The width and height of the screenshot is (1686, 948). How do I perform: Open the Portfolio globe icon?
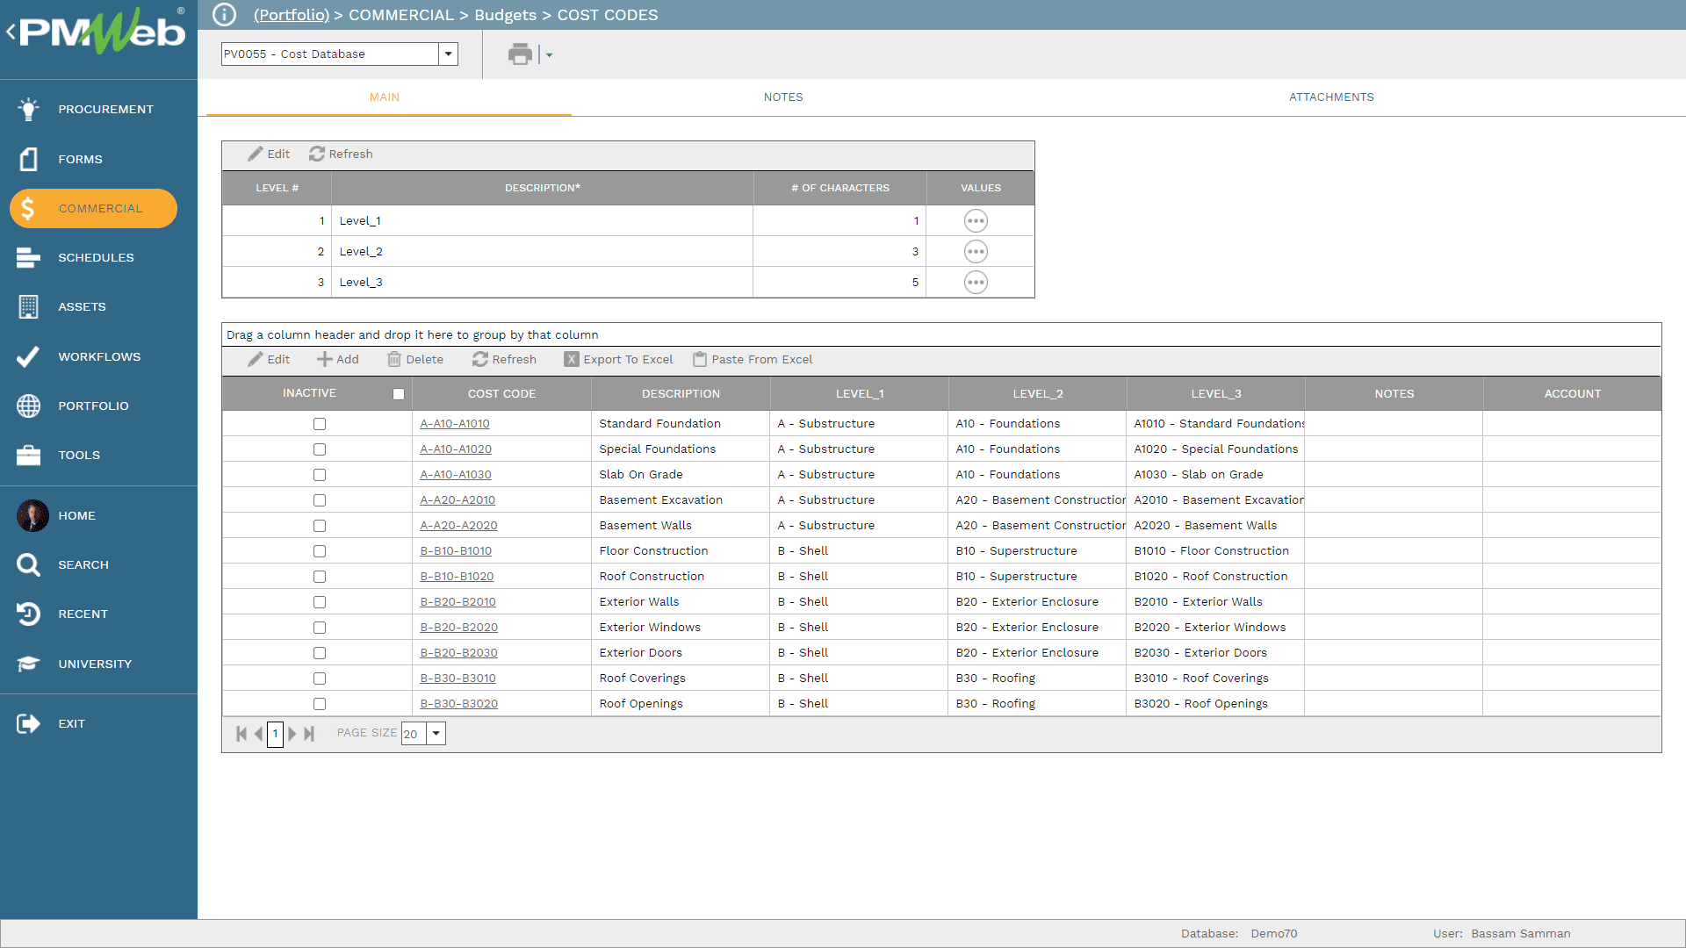(28, 406)
